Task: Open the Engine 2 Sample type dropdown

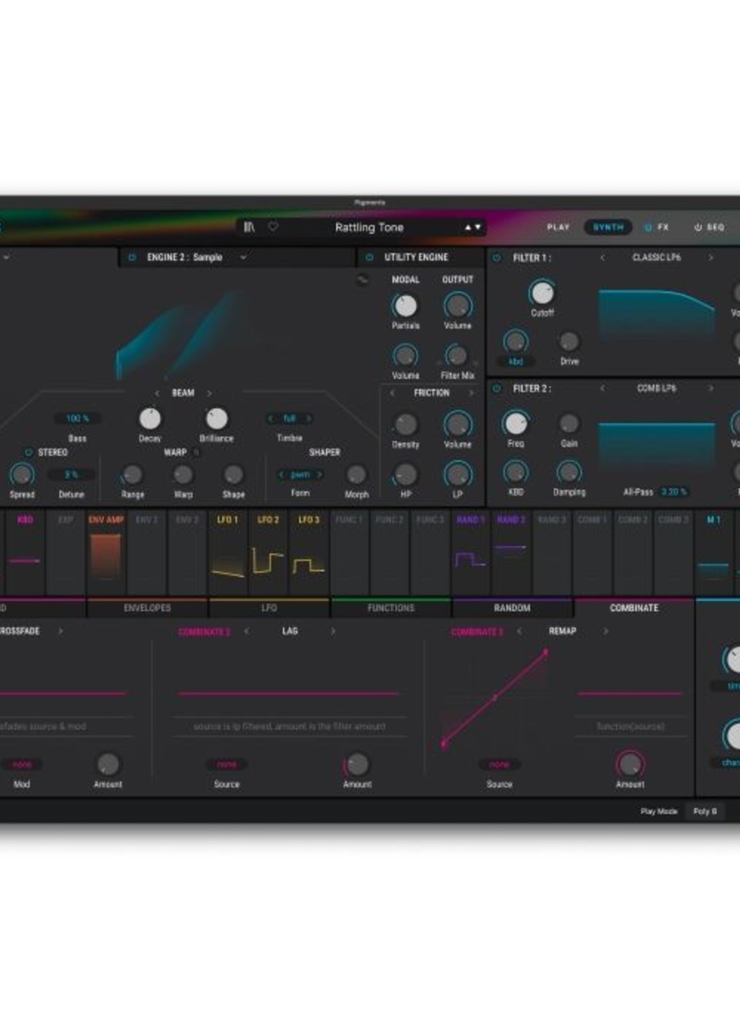Action: pos(243,258)
